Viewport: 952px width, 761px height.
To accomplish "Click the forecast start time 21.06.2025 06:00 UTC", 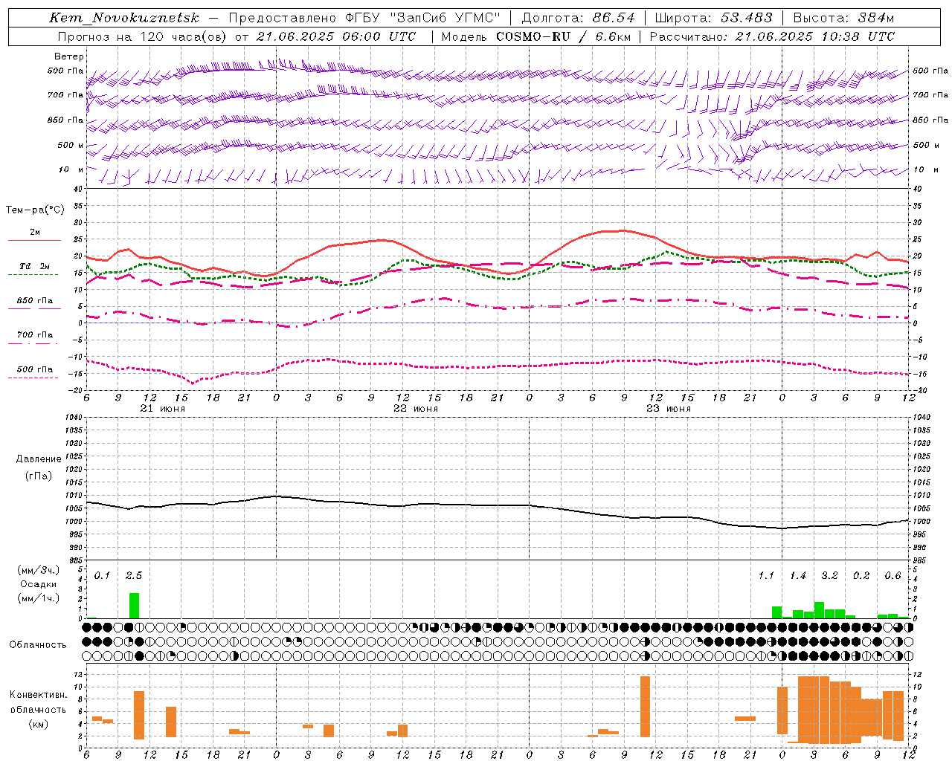I will pyautogui.click(x=336, y=36).
